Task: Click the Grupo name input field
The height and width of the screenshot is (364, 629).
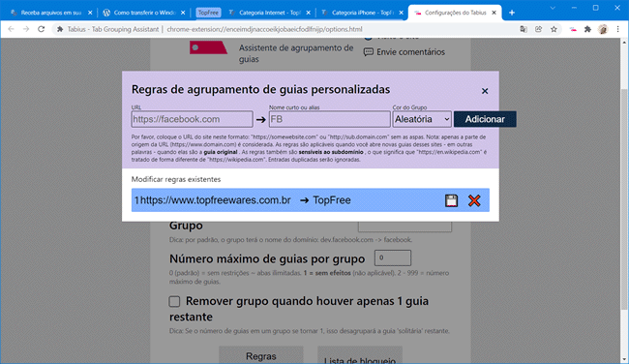Action: pos(404,227)
